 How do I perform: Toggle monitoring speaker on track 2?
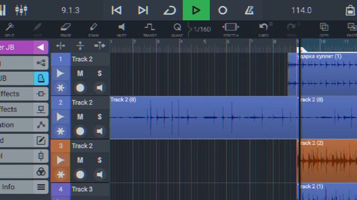pos(99,131)
